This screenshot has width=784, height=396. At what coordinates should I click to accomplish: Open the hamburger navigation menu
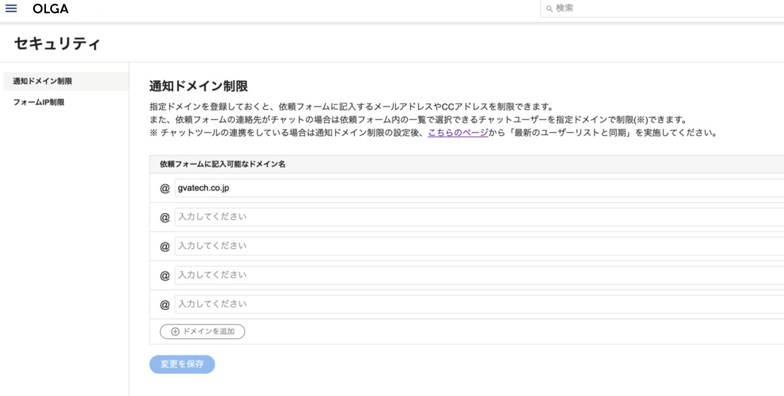click(x=11, y=8)
